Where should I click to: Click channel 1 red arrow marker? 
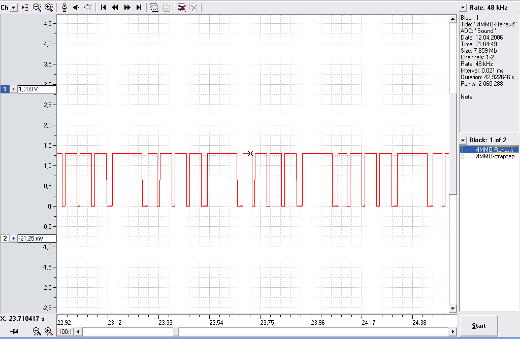[x=13, y=89]
